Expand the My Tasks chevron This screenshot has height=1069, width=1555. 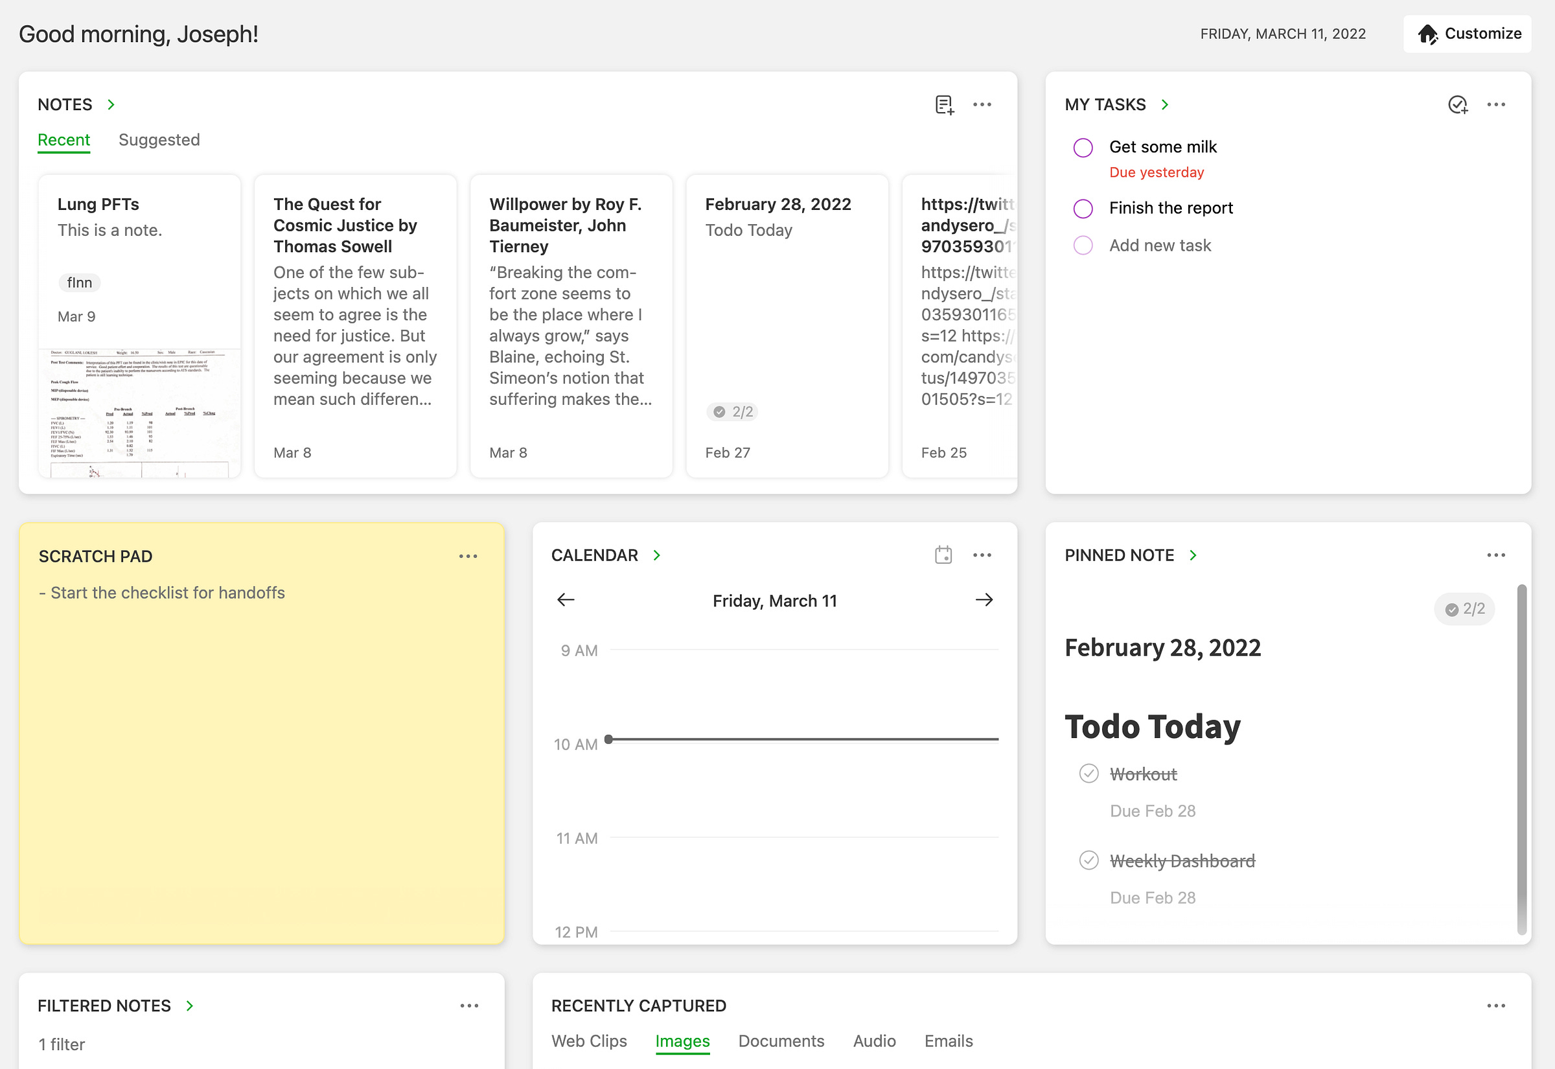coord(1164,104)
